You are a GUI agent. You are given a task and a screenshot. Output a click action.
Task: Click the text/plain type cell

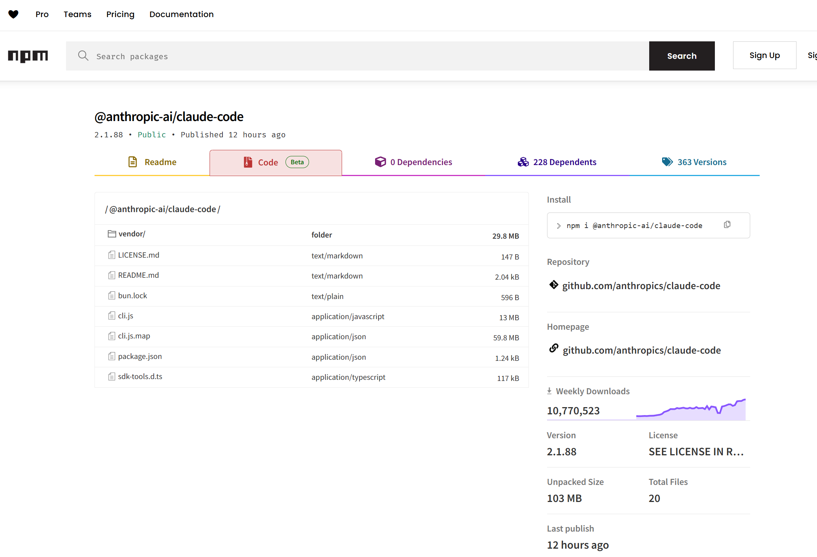[x=327, y=296]
